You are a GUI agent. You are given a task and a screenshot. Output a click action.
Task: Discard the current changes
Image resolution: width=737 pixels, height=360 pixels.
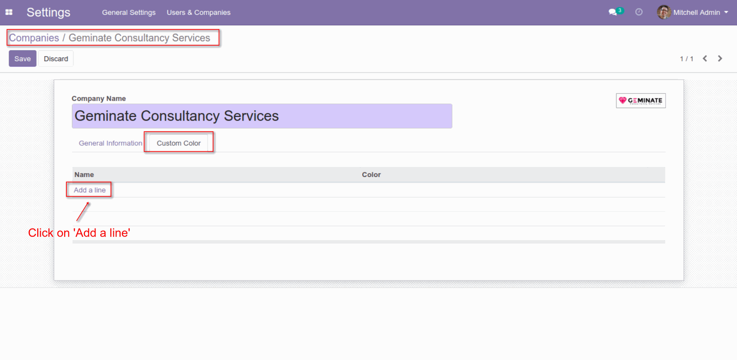coord(56,58)
